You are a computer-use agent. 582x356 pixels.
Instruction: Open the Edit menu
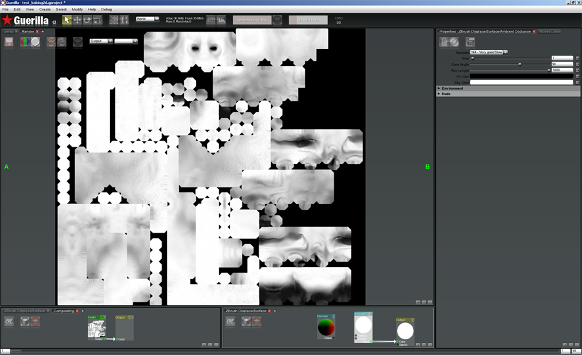point(17,9)
